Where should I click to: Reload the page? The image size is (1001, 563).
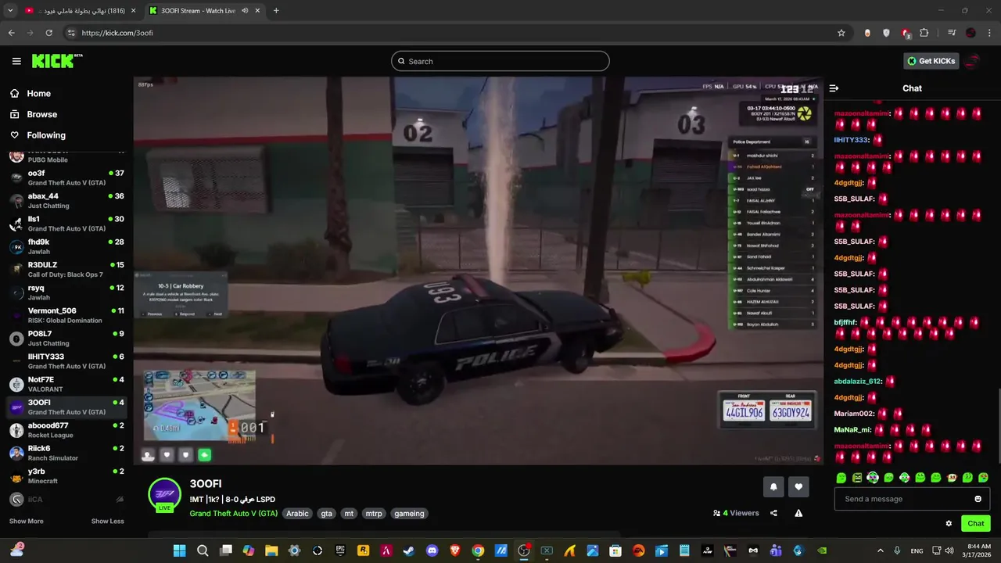(48, 33)
